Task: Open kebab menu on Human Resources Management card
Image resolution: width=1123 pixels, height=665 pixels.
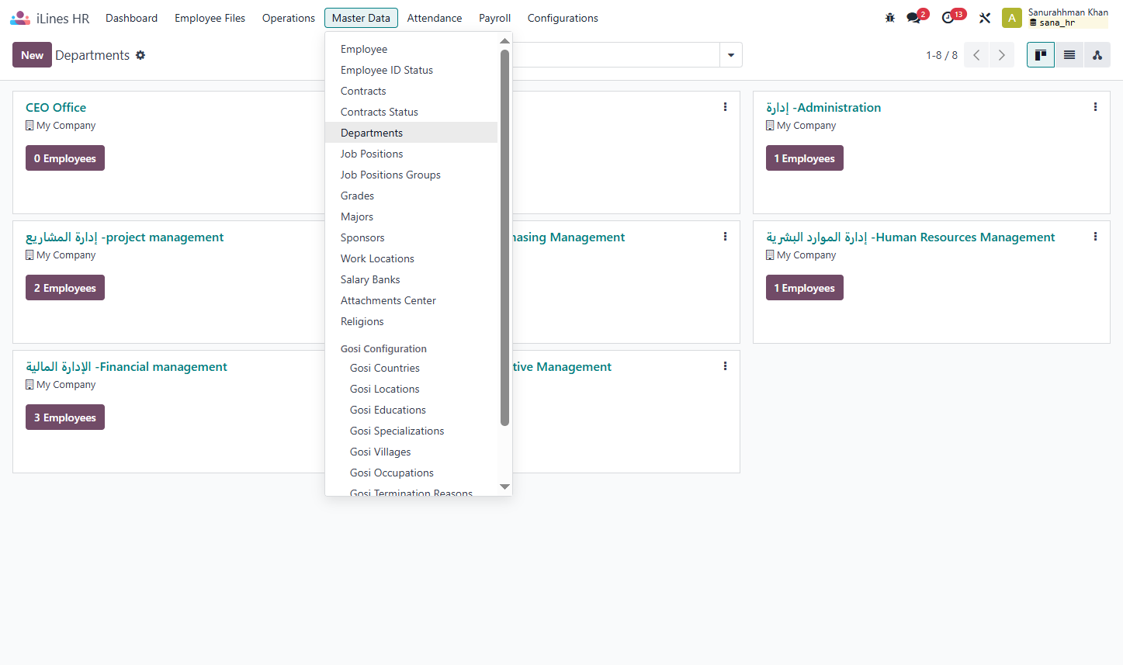Action: click(x=1095, y=237)
